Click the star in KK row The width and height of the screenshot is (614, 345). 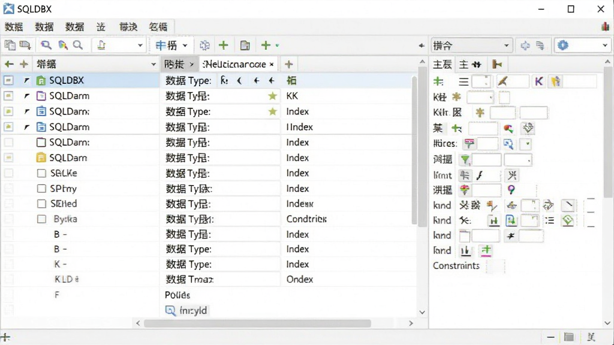pyautogui.click(x=273, y=96)
